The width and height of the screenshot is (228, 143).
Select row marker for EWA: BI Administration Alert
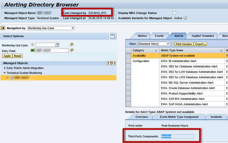(x=128, y=61)
